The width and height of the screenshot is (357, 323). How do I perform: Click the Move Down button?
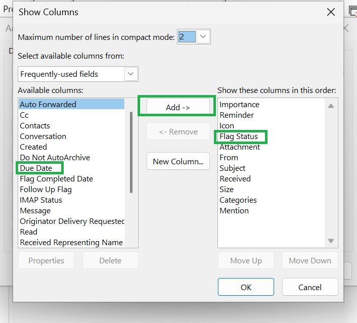(x=310, y=260)
